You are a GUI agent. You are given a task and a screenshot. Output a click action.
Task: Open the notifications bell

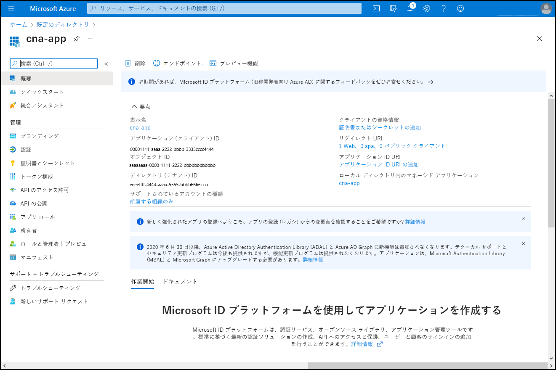tap(410, 8)
